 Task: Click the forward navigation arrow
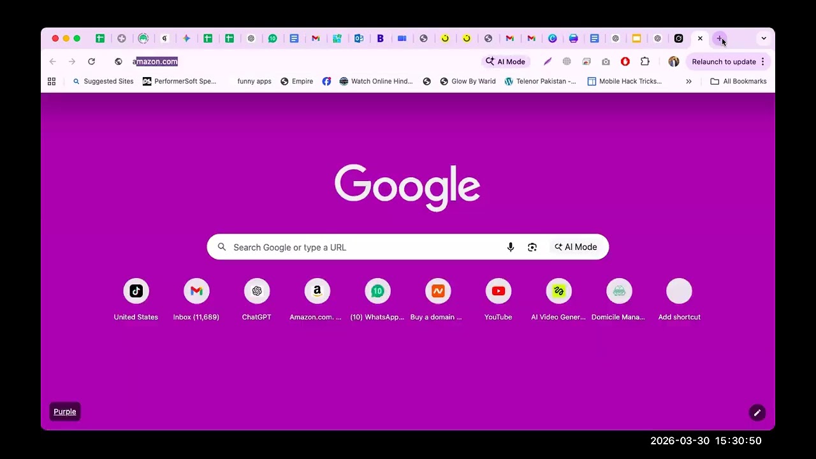[72, 62]
